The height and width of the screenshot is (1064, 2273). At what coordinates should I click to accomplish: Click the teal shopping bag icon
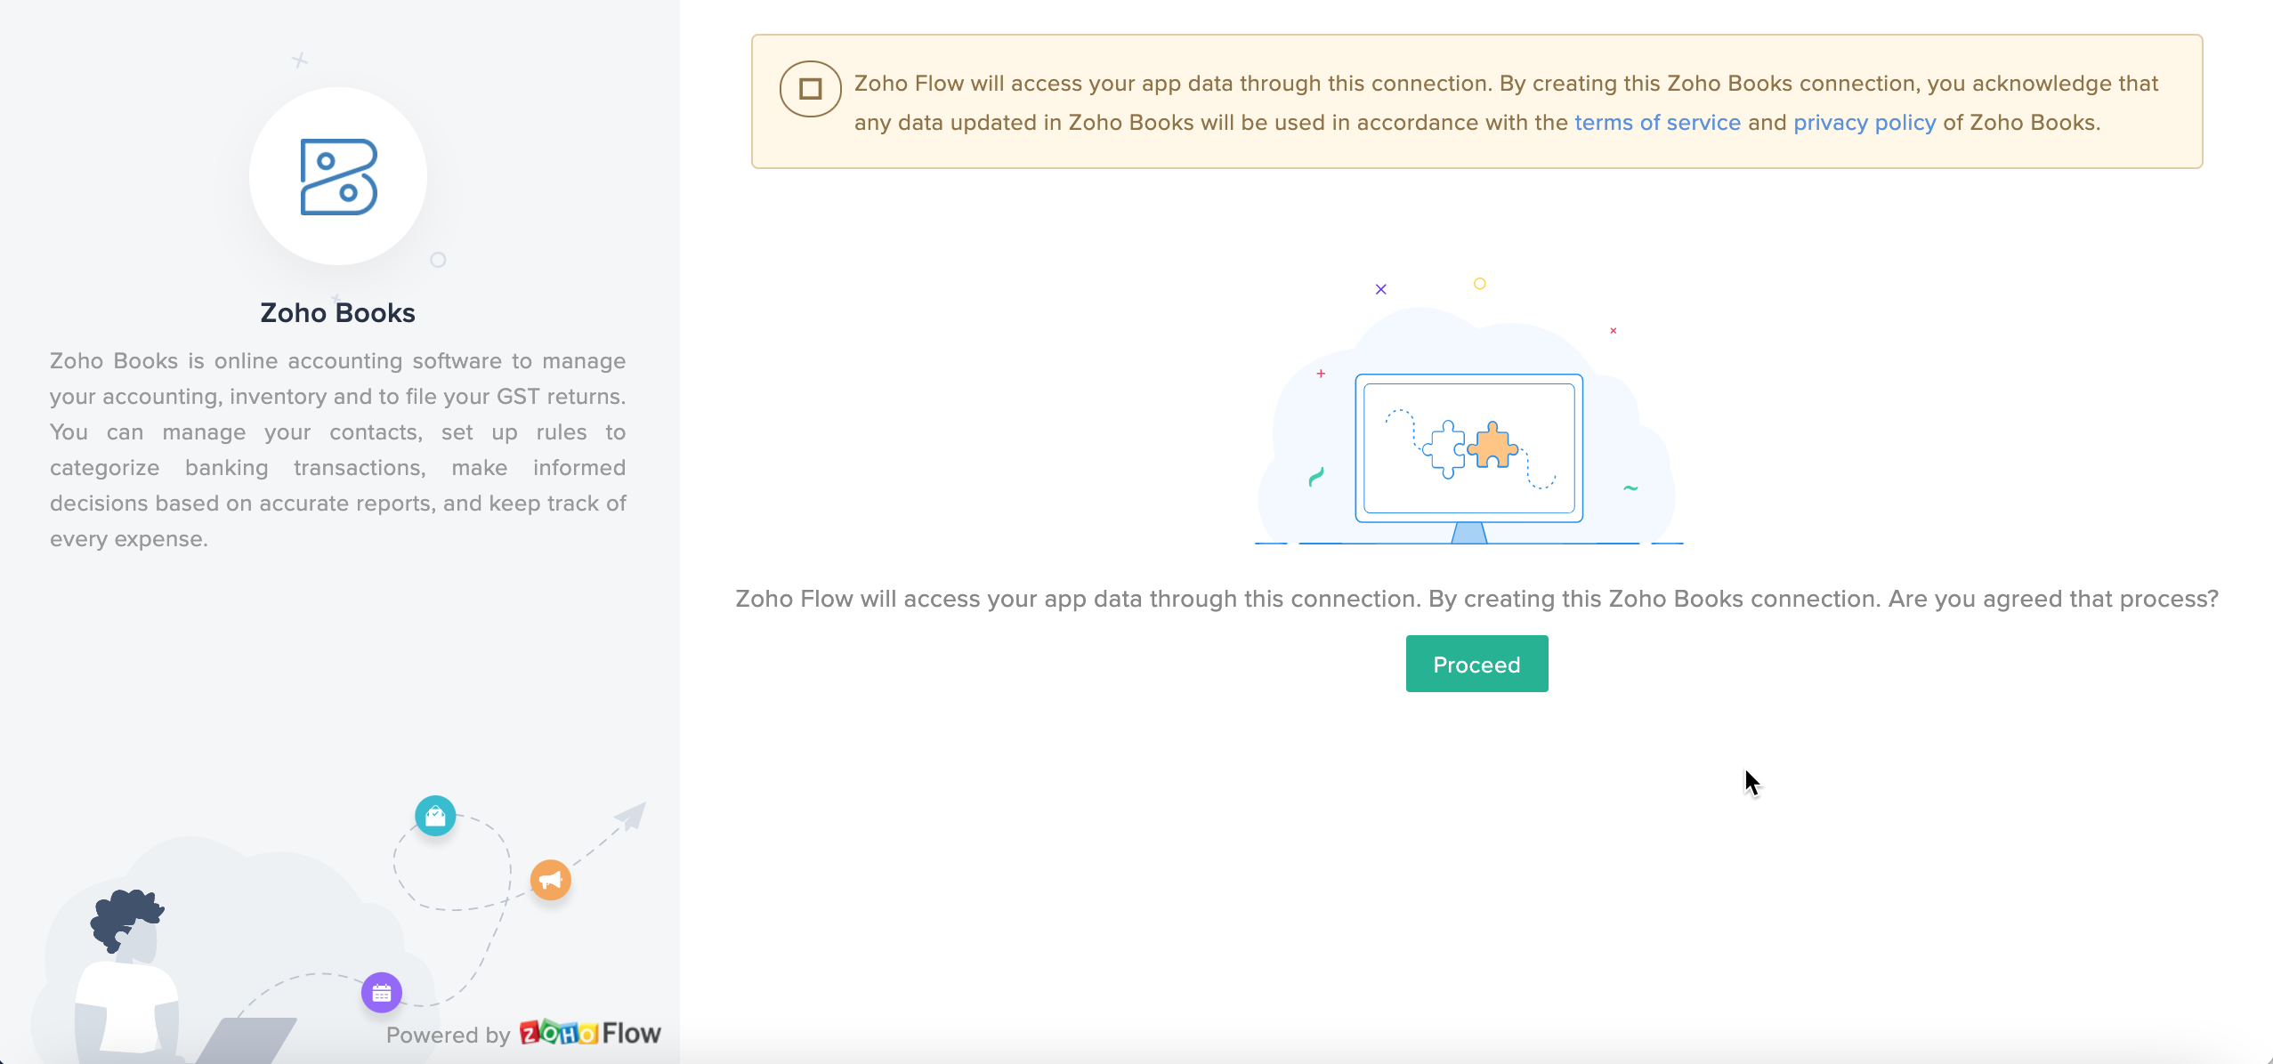tap(435, 816)
